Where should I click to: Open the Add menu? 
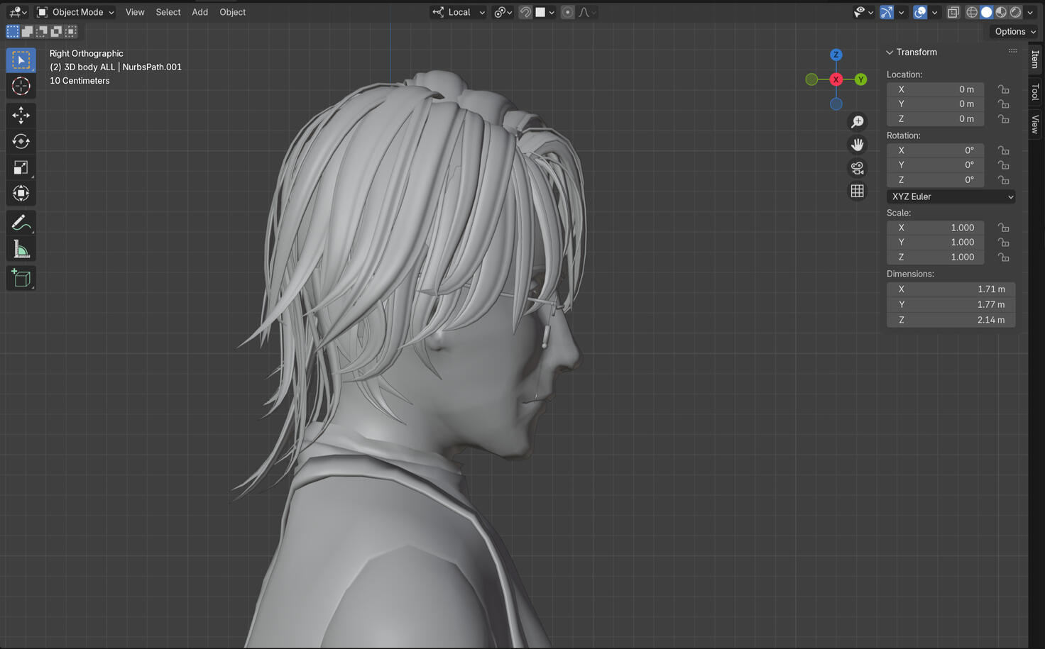[199, 12]
